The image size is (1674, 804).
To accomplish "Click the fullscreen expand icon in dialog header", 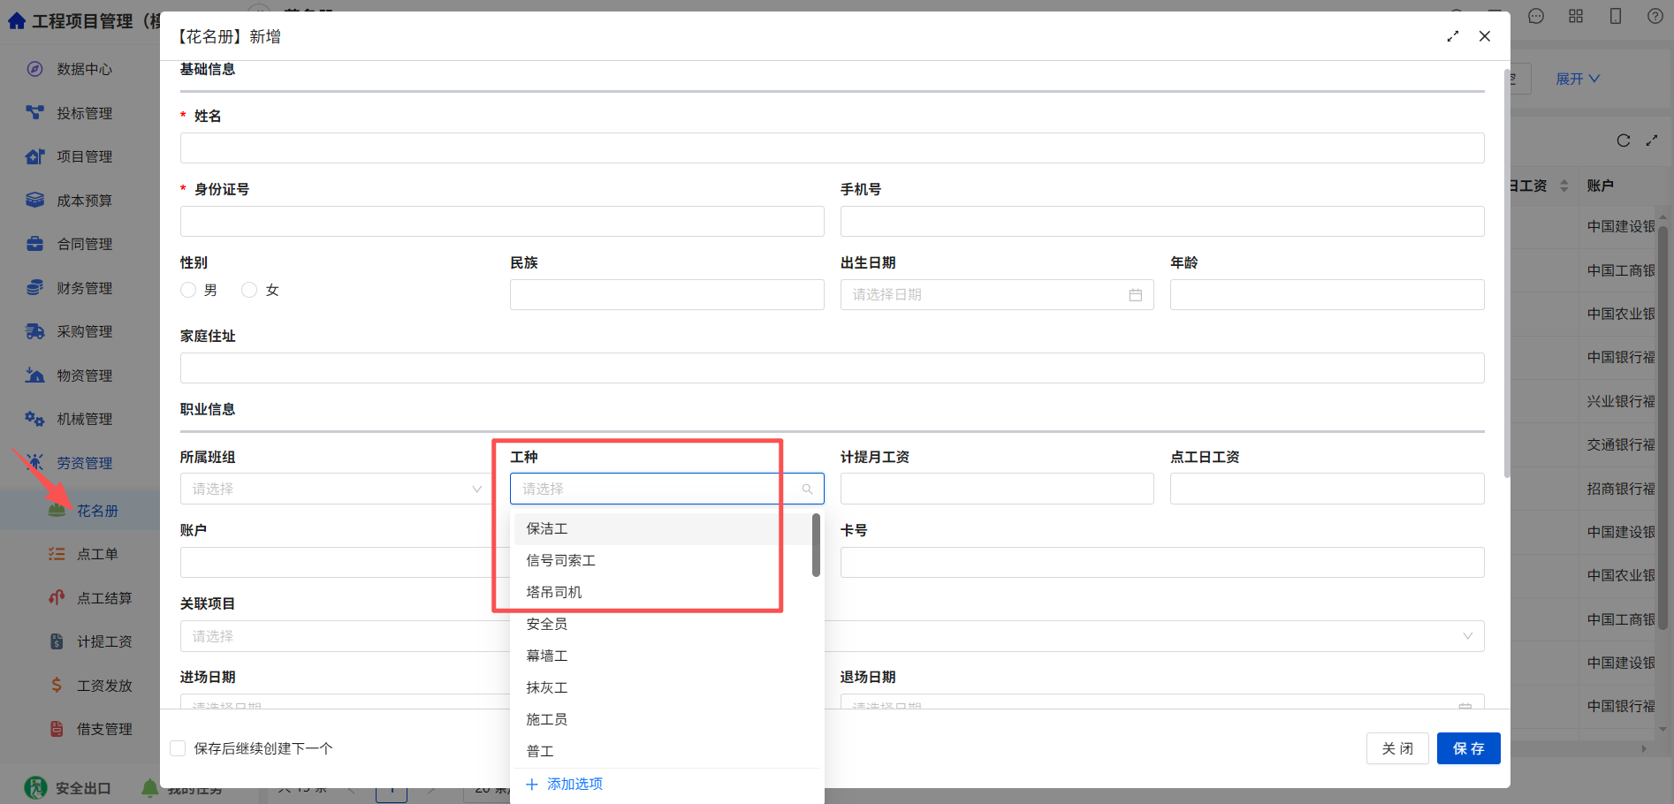I will click(x=1452, y=36).
